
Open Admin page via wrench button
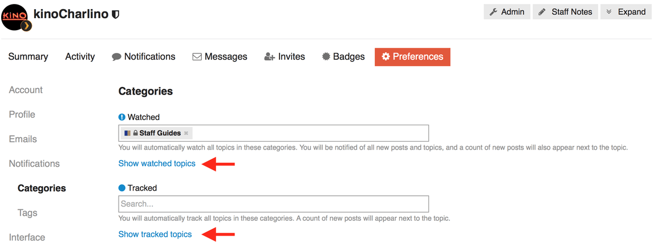pos(507,12)
